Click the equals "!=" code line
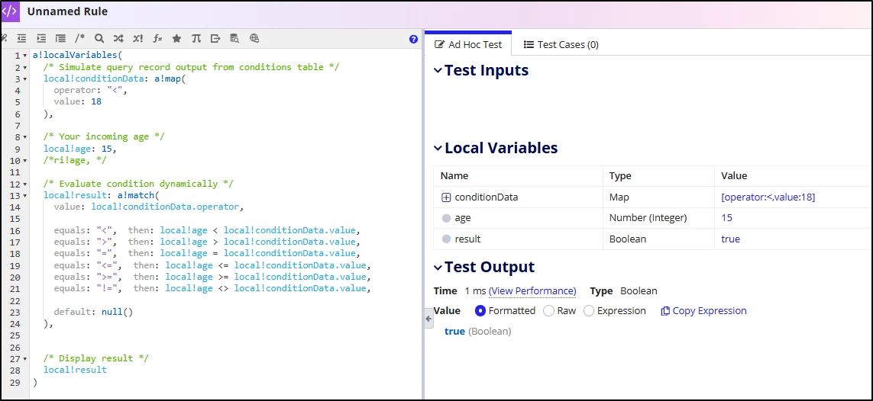Viewport: 873px width, 401px height. click(212, 288)
